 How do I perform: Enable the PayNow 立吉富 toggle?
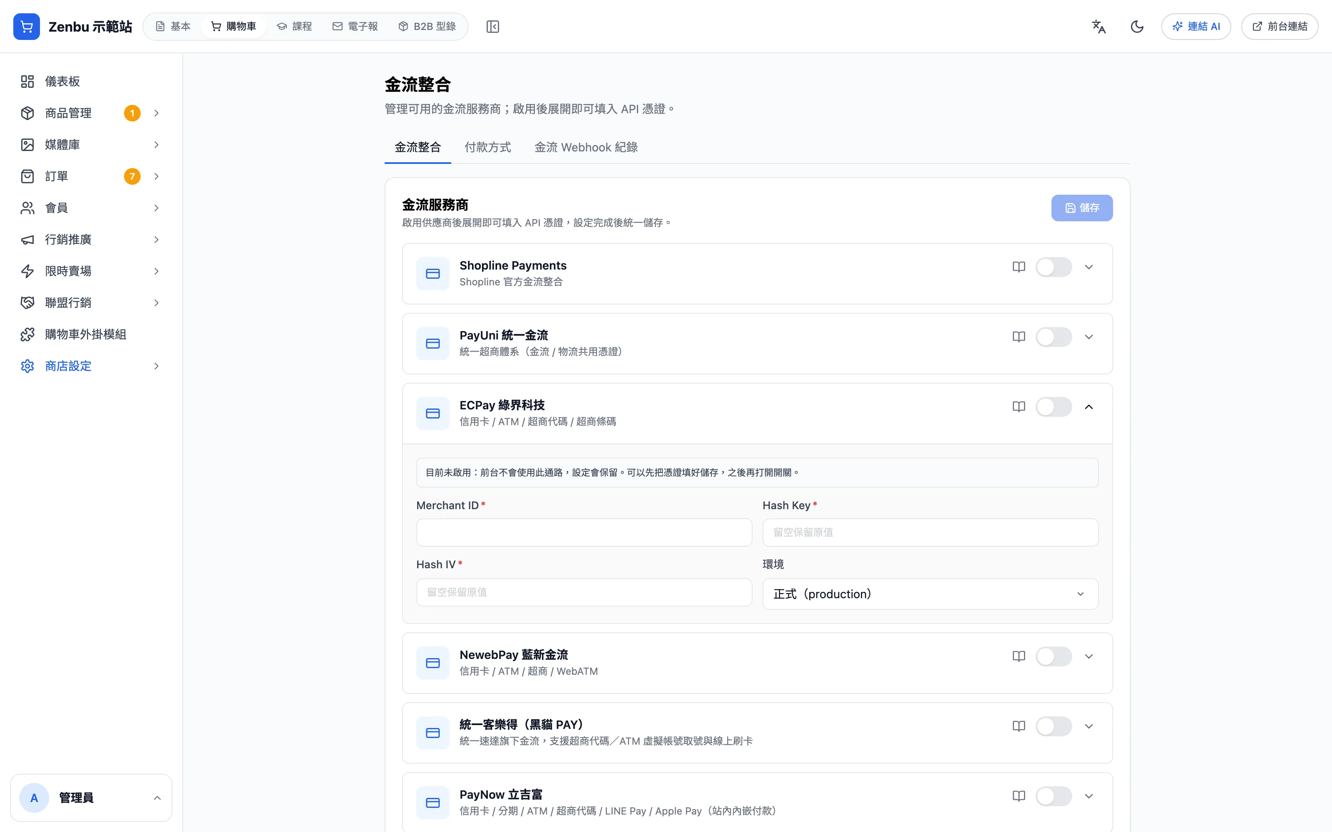click(x=1054, y=796)
